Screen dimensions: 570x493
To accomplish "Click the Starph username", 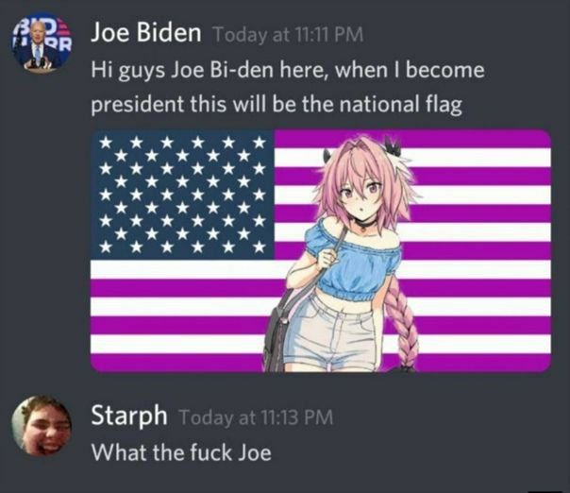I will pyautogui.click(x=129, y=416).
